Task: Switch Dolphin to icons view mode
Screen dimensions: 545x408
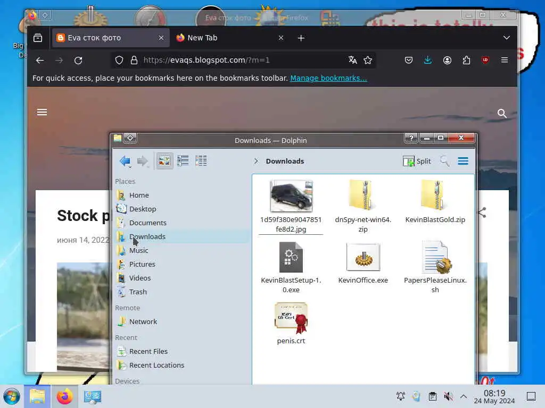Action: coord(164,160)
